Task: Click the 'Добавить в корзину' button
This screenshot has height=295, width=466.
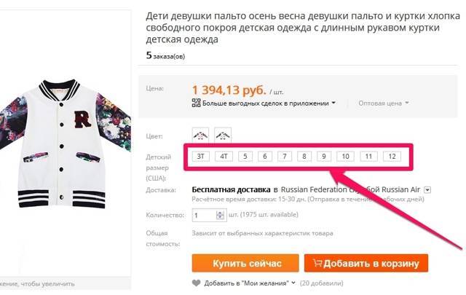Action: click(366, 263)
